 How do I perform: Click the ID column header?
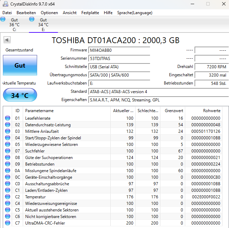pos(17,111)
